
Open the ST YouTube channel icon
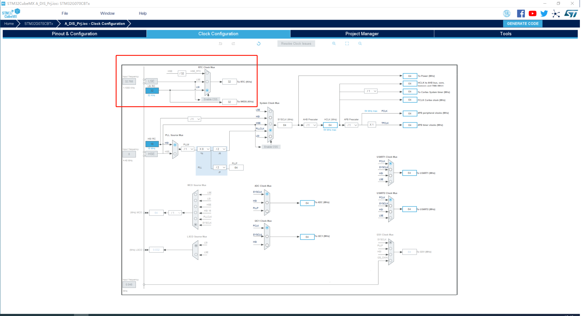click(x=532, y=14)
